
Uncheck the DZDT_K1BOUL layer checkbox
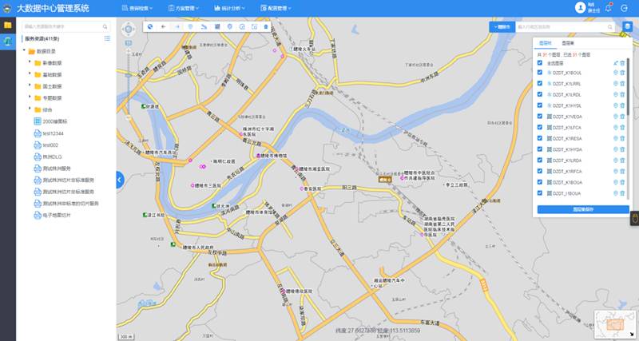click(x=540, y=73)
